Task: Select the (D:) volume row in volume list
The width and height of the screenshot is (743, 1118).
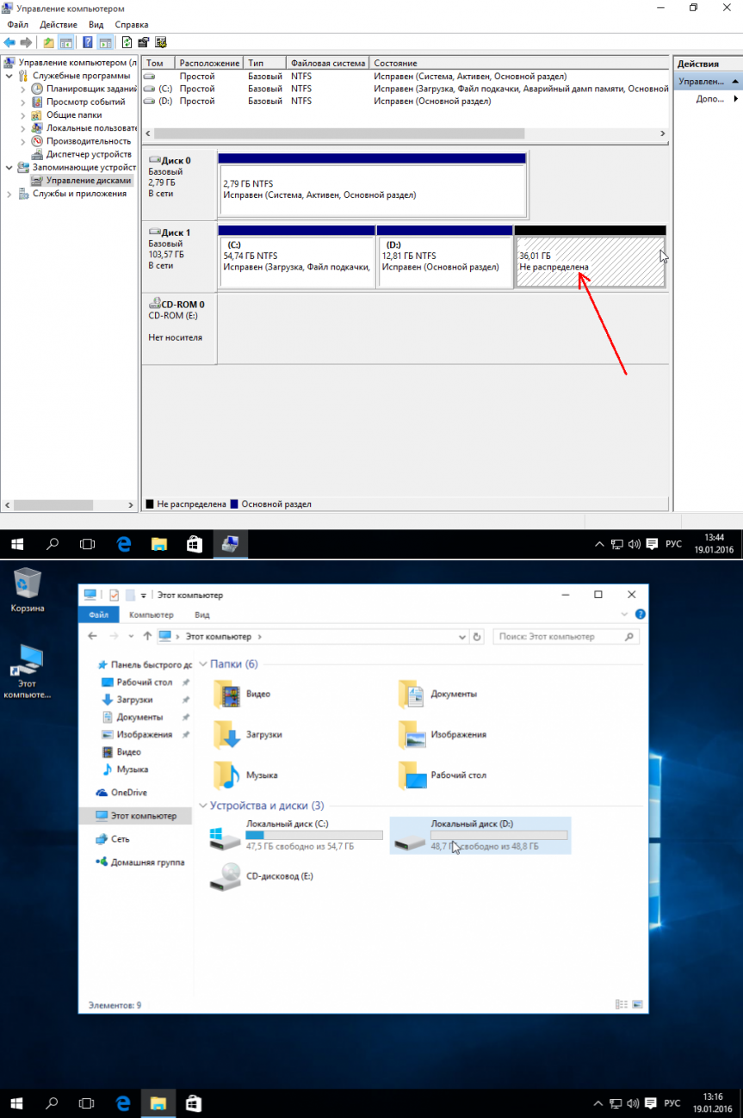Action: coord(406,101)
